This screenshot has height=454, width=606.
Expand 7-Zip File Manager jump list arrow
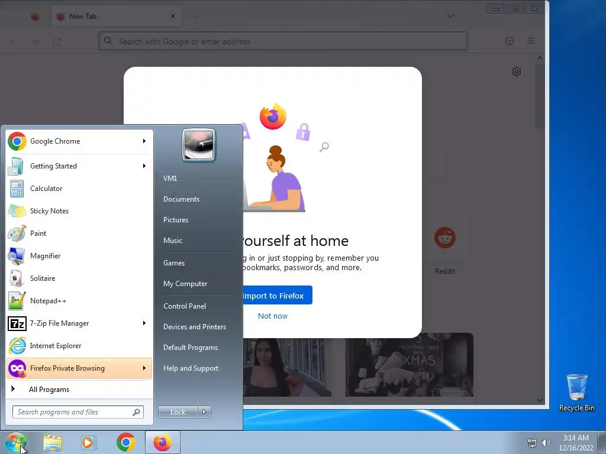click(x=144, y=323)
